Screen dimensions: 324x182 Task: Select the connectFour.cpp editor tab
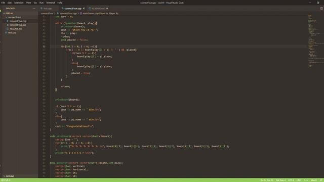point(73,9)
